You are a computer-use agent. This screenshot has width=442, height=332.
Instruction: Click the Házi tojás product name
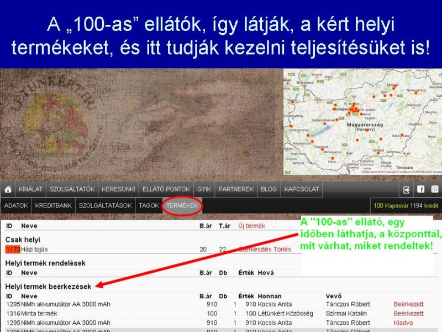pos(34,250)
